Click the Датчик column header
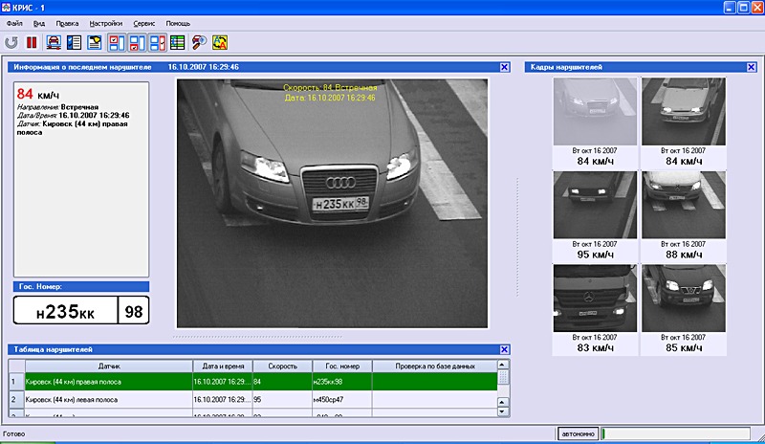 (x=108, y=366)
